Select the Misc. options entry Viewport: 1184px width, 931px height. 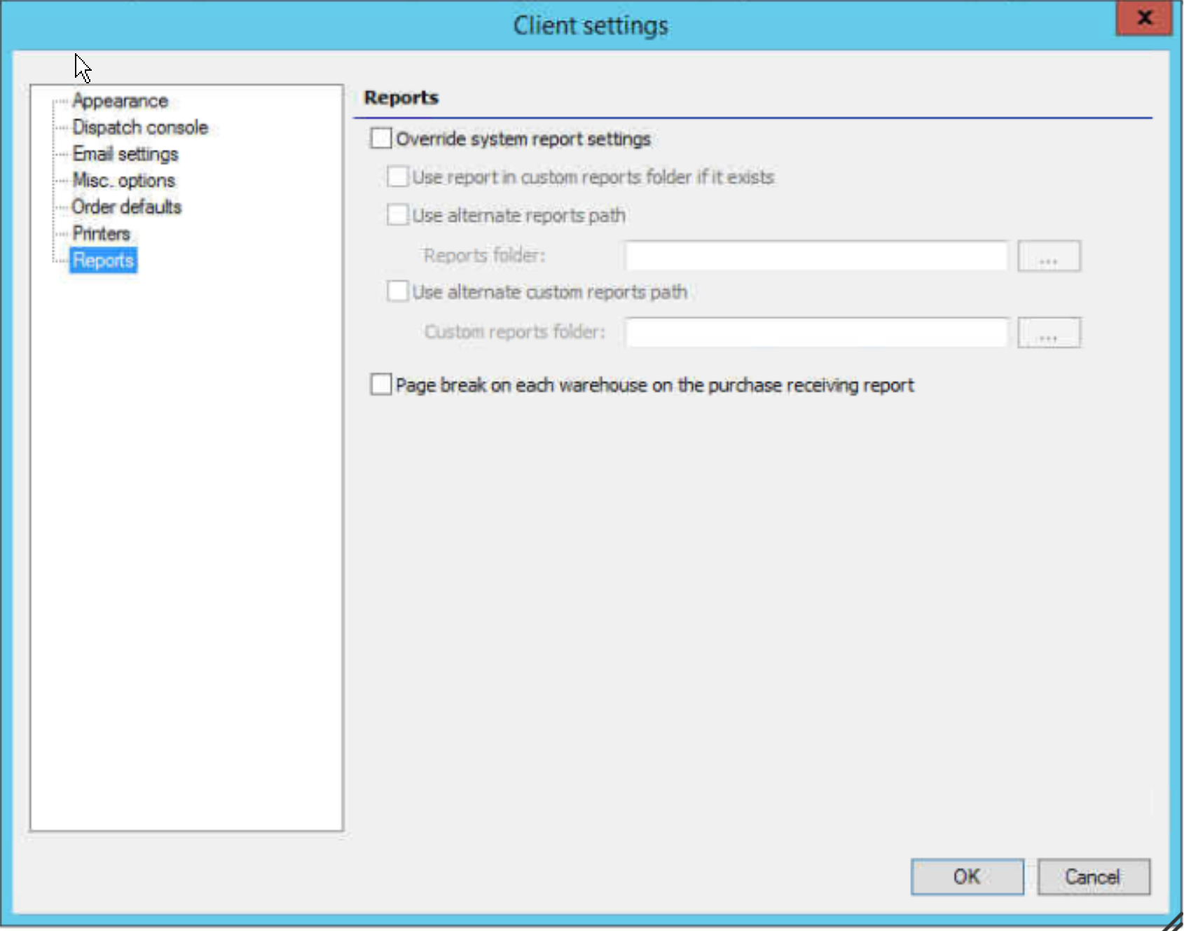tap(124, 181)
